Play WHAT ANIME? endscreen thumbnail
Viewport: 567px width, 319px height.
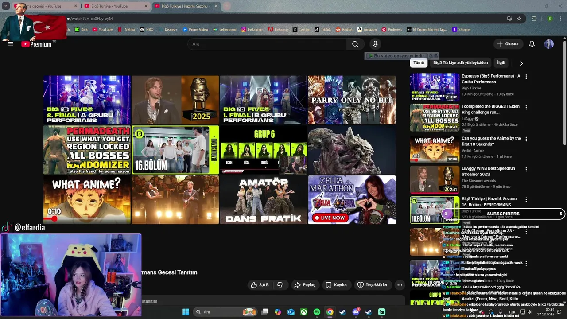point(87,200)
